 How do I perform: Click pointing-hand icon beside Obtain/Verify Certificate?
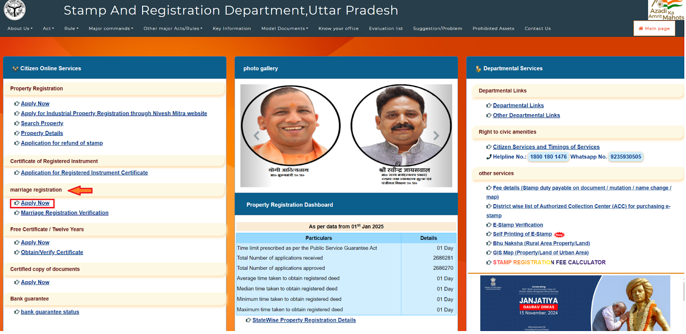(x=17, y=253)
